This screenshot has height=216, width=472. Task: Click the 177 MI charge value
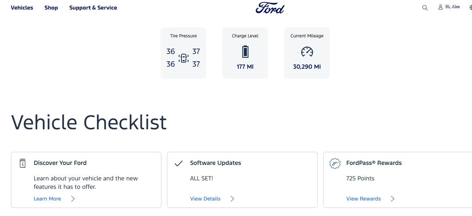coord(245,67)
